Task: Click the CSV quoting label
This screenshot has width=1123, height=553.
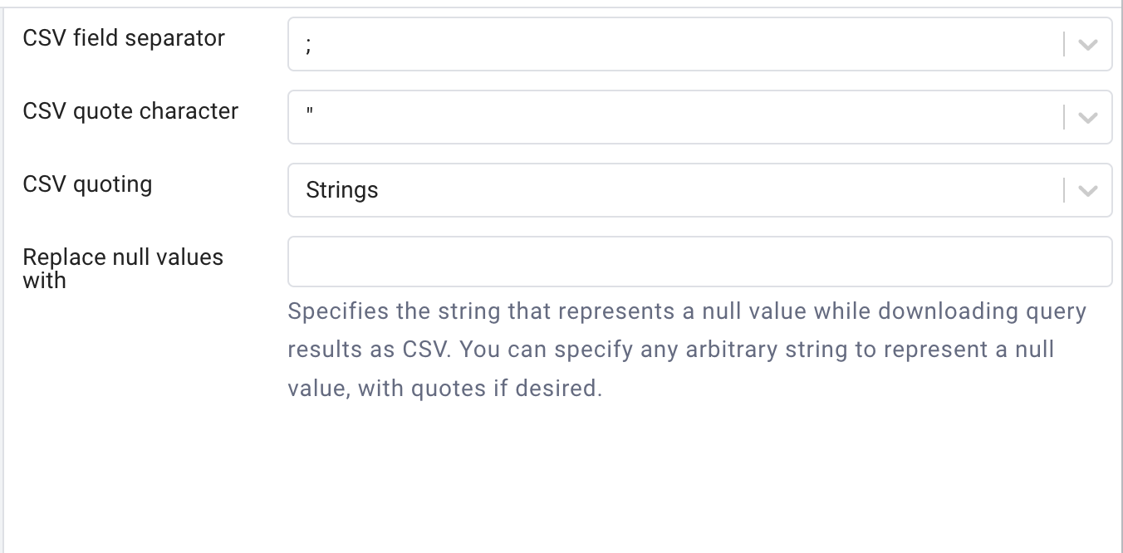Action: coord(86,184)
